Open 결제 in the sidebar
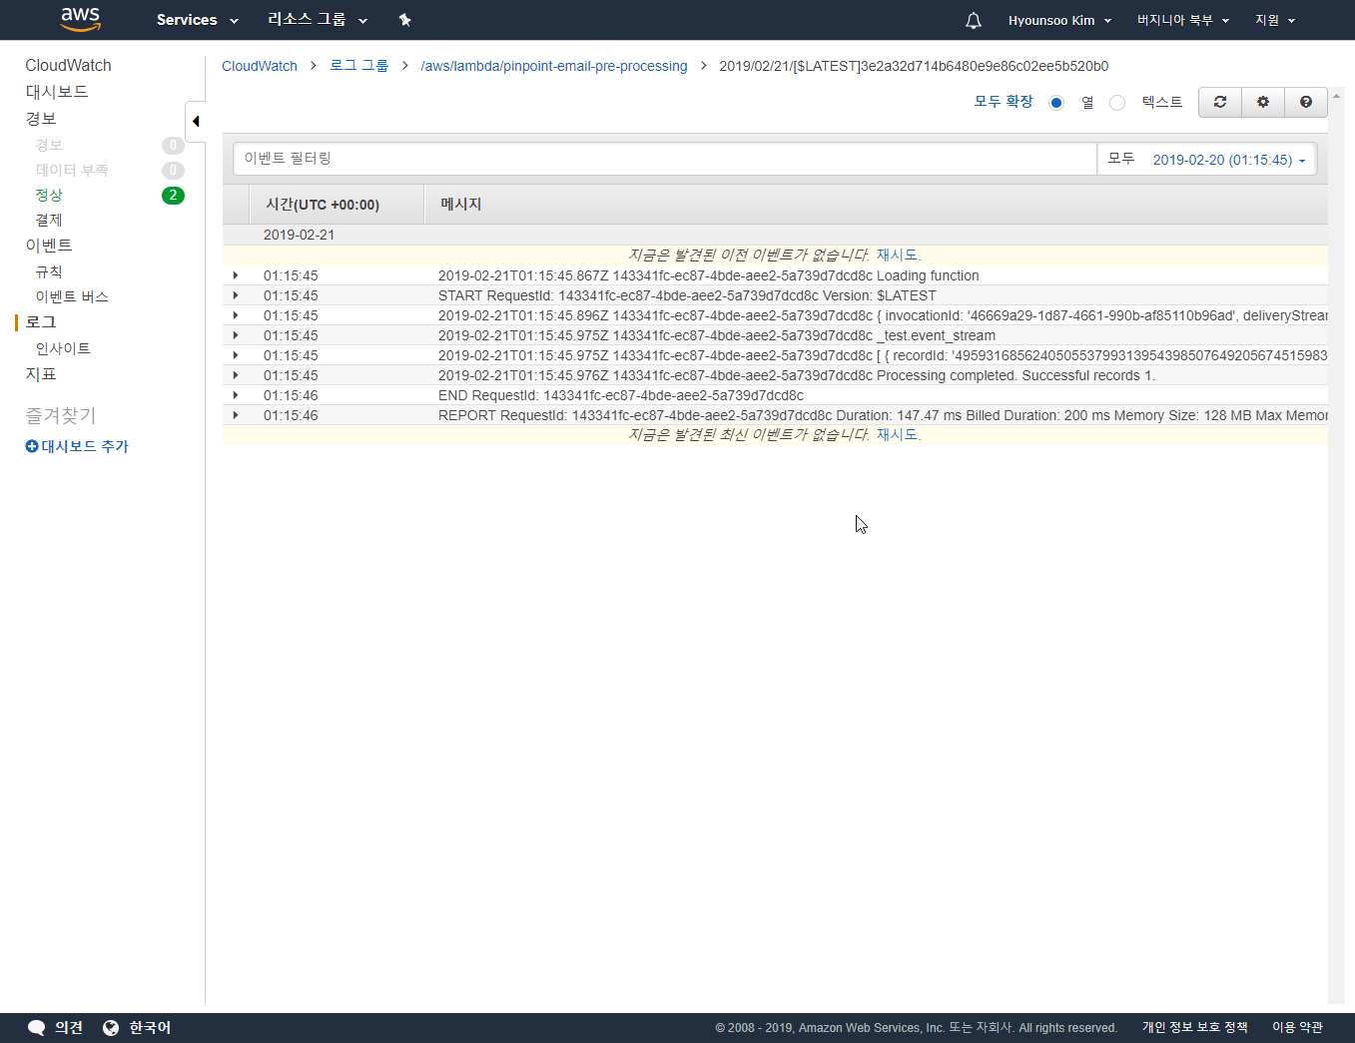The image size is (1355, 1043). [x=49, y=221]
